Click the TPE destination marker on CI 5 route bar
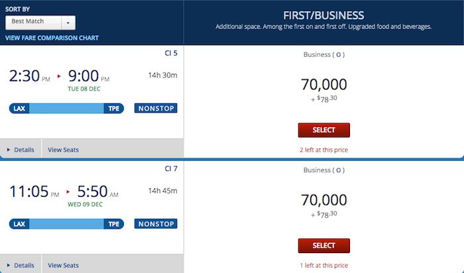Image resolution: width=464 pixels, height=273 pixels. [113, 109]
